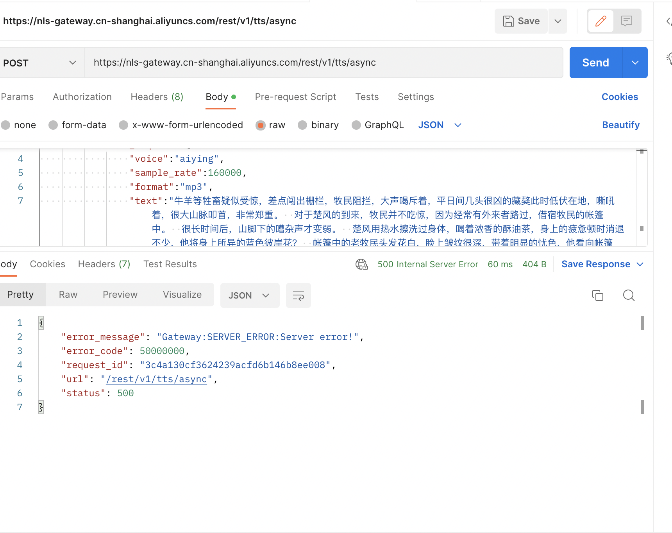Open the Cookies link
The image size is (672, 533).
(x=620, y=97)
